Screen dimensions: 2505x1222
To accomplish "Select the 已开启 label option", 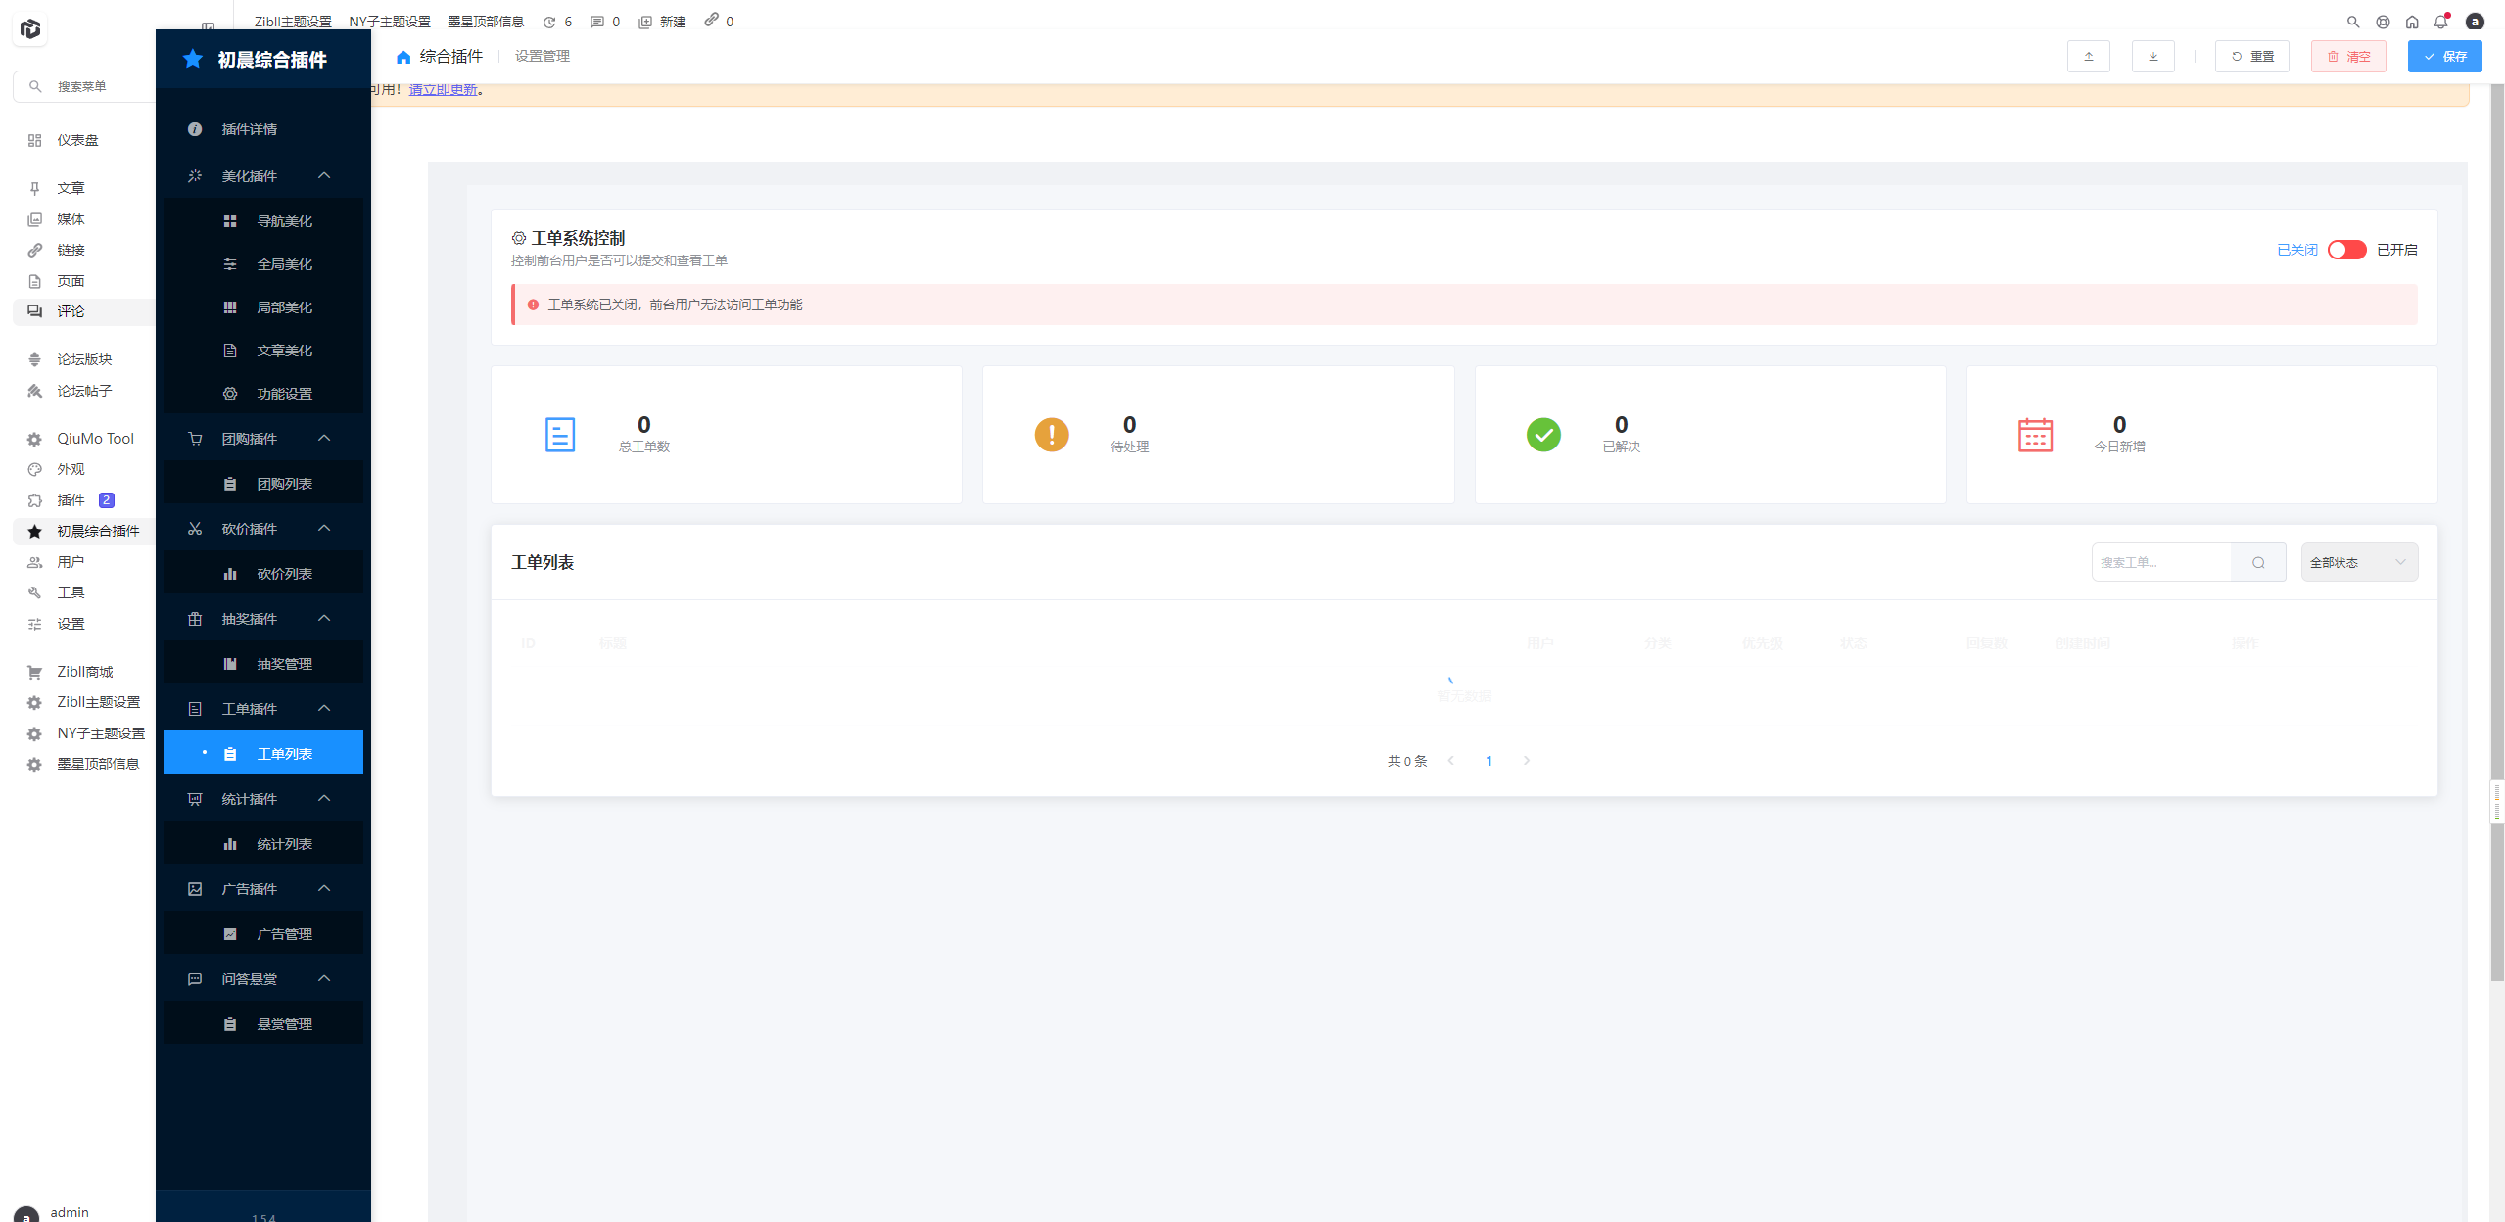I will 2396,250.
